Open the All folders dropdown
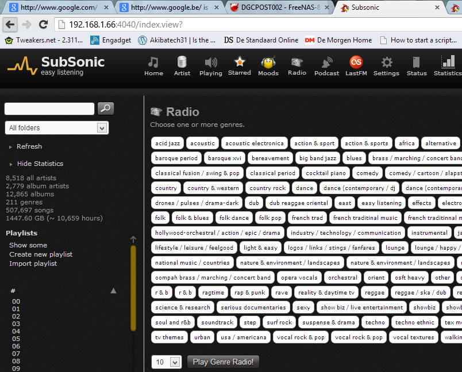The width and height of the screenshot is (462, 372). 56,128
